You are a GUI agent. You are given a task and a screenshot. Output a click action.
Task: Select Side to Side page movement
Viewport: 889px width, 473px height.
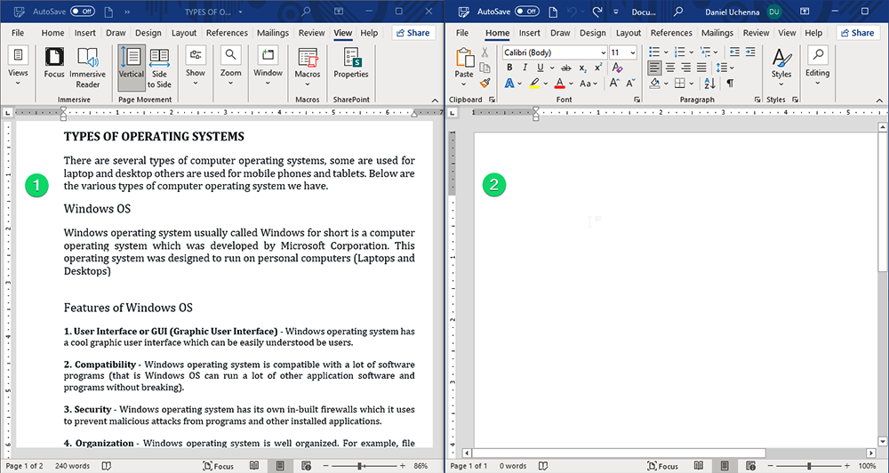(x=159, y=67)
